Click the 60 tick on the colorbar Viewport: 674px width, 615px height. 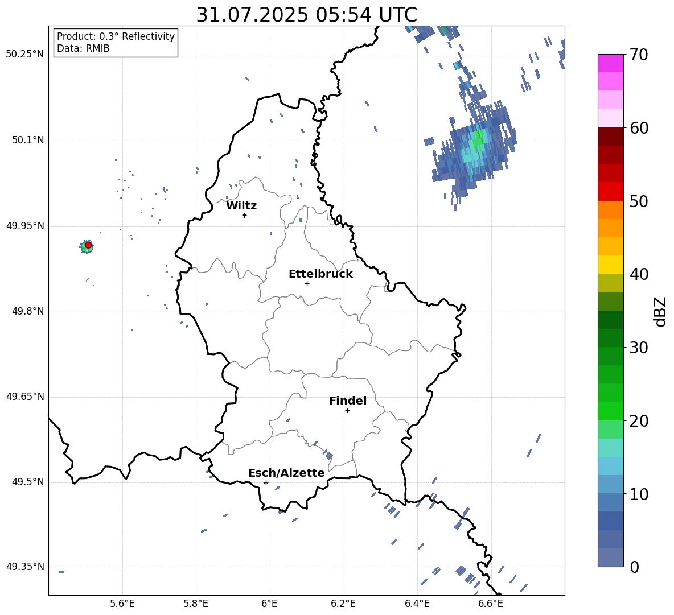[x=639, y=128]
